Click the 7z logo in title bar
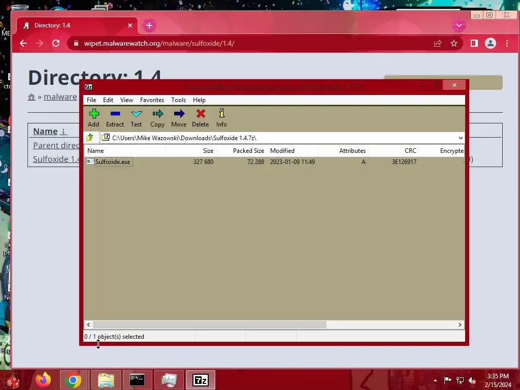This screenshot has height=390, width=520. pos(88,87)
